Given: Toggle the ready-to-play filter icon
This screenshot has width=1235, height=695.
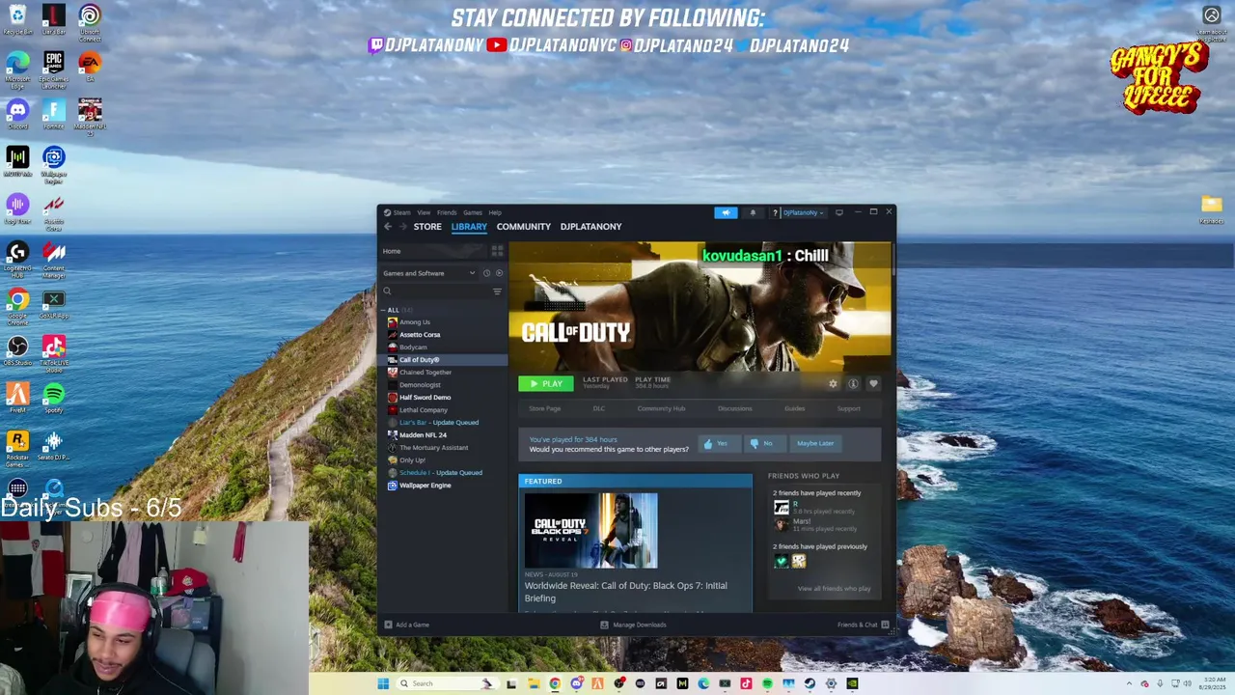Looking at the screenshot, I should [x=499, y=273].
